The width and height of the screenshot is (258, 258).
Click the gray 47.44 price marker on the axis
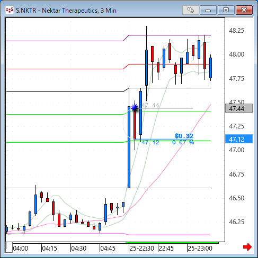[239, 108]
